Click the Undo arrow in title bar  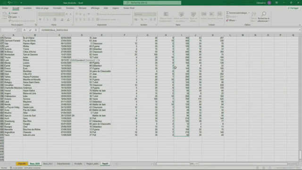click(9, 3)
